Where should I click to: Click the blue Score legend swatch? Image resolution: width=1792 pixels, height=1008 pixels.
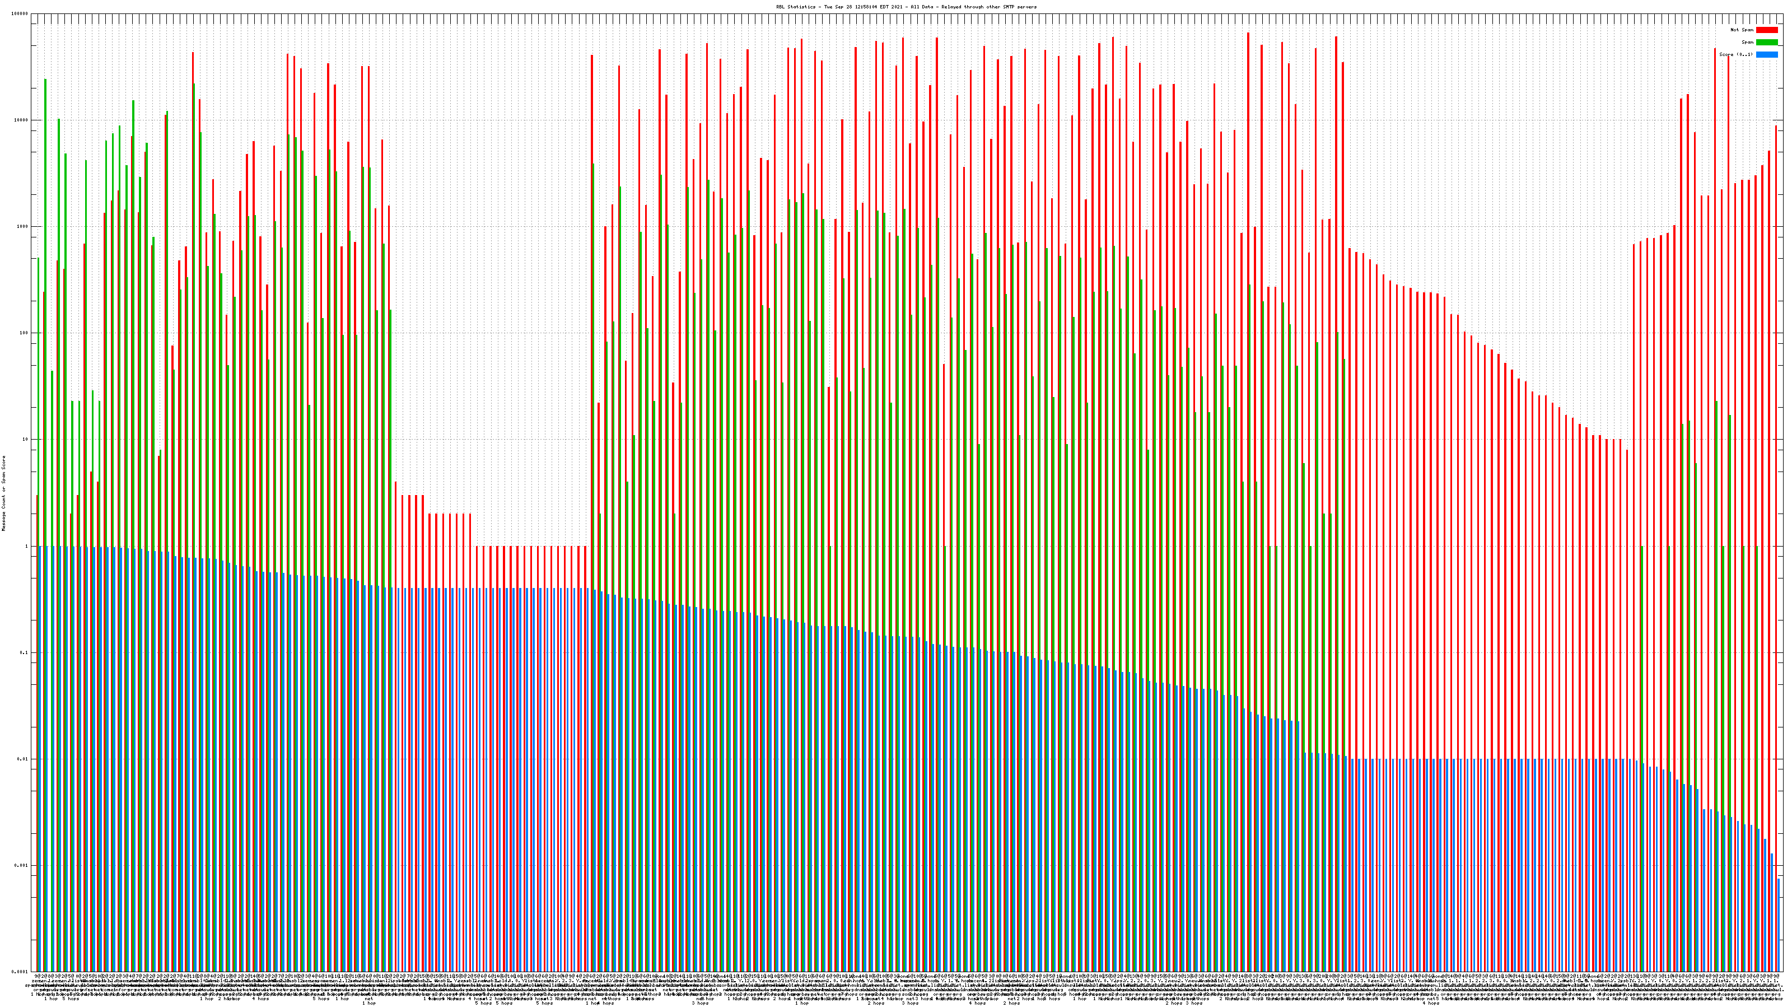[x=1766, y=54]
